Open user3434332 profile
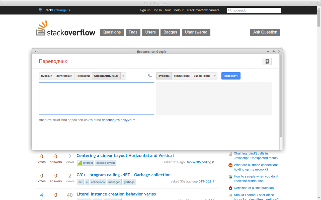The width and height of the screenshot is (321, 200). click(x=202, y=181)
